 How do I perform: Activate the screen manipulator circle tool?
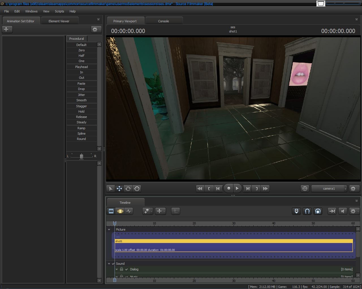[137, 189]
